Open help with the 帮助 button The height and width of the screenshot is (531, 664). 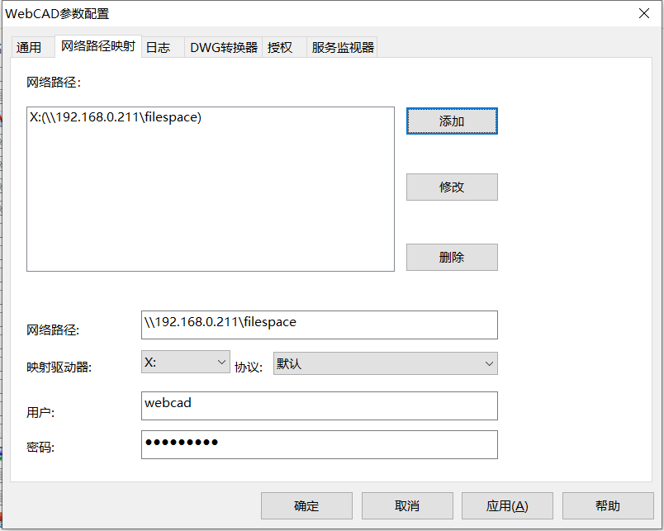click(x=608, y=505)
